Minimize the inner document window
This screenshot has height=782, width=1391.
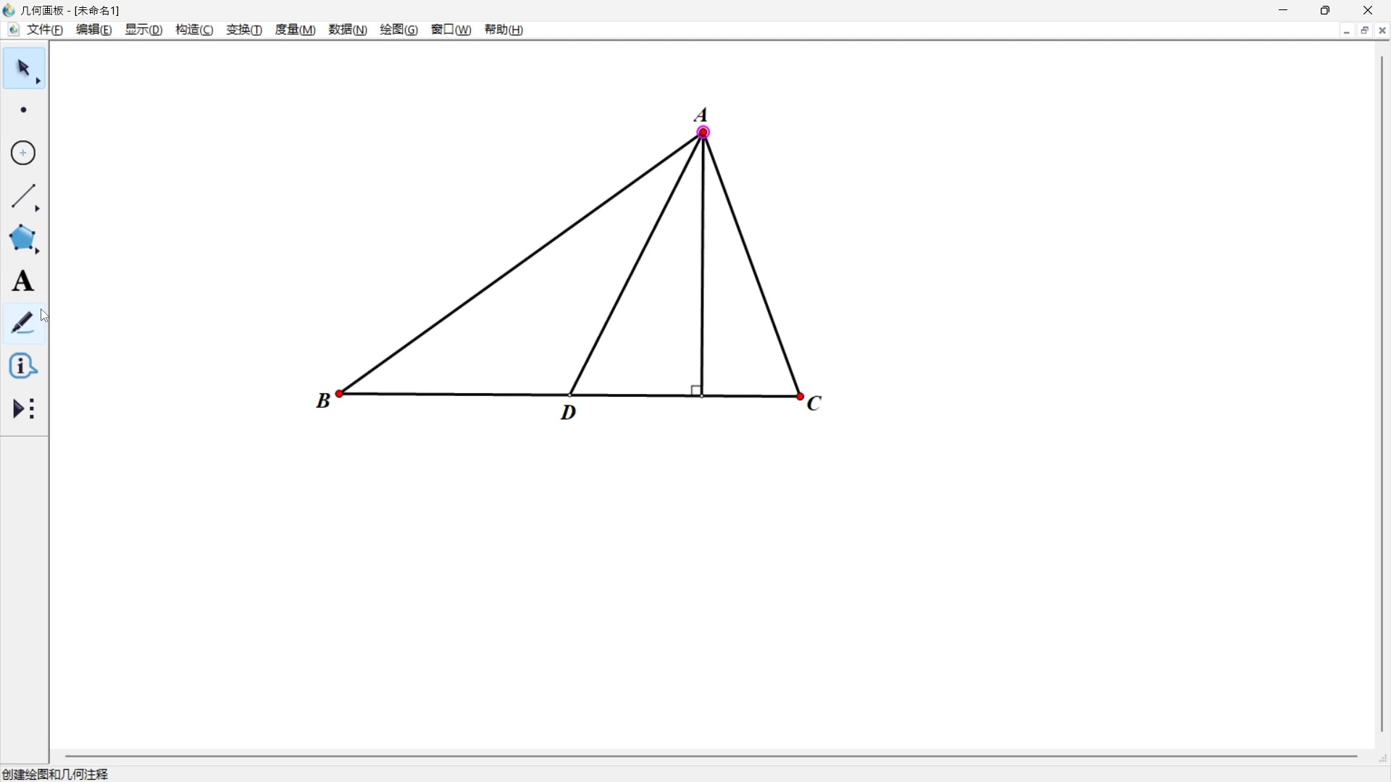[x=1347, y=31]
